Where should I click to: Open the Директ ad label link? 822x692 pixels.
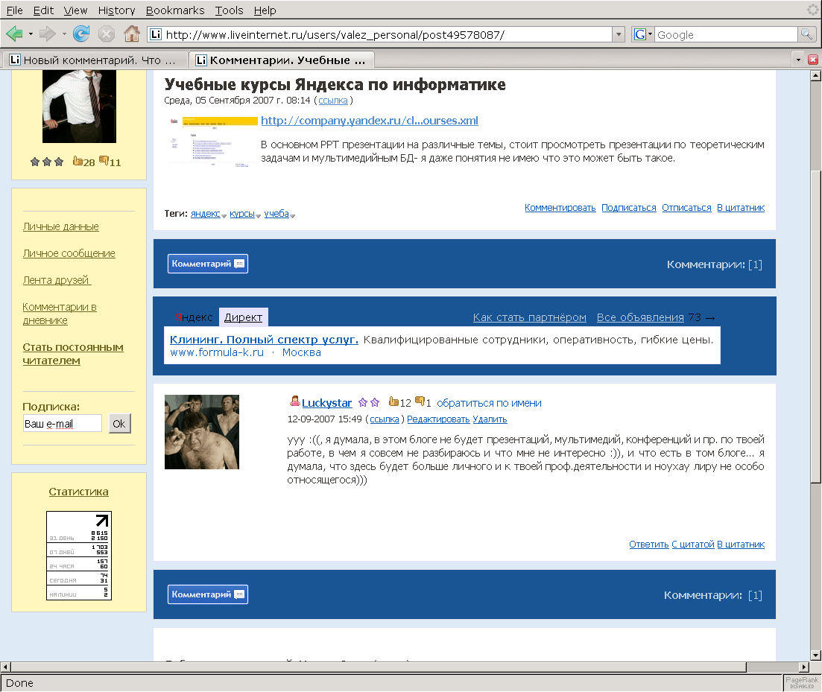tap(243, 317)
